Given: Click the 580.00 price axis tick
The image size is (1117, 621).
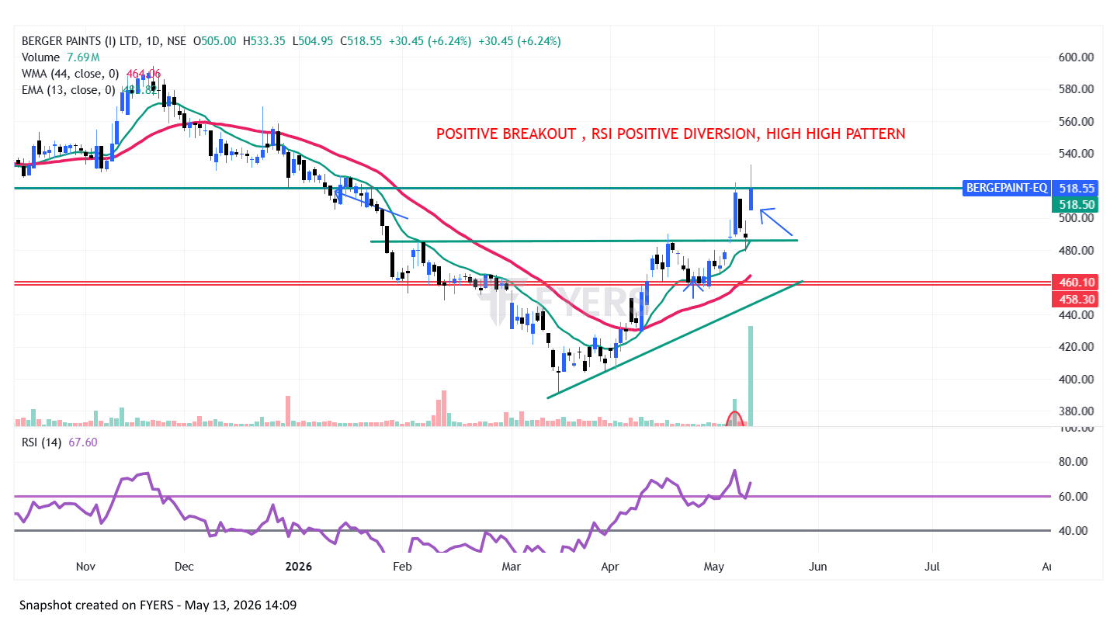Looking at the screenshot, I should (1076, 89).
